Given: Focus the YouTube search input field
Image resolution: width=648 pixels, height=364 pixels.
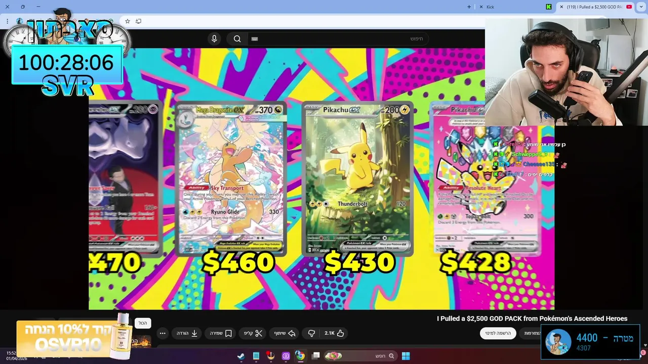Looking at the screenshot, I should coord(338,39).
